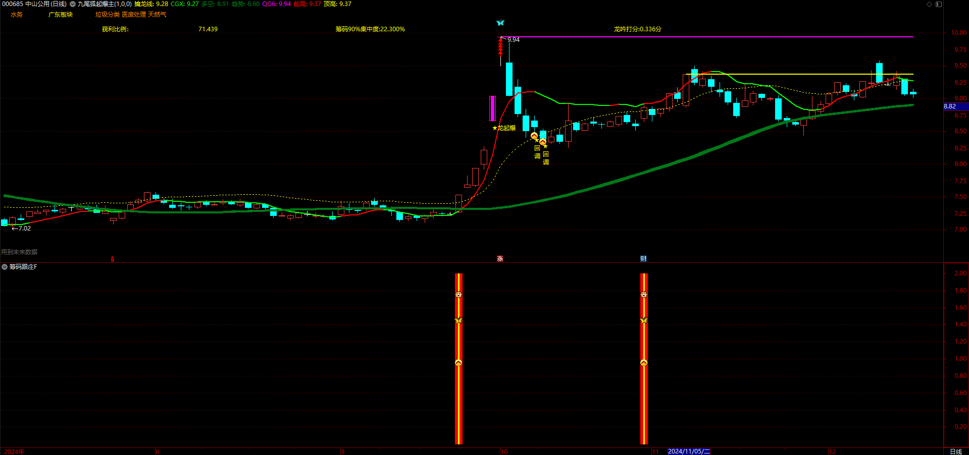Click the 天然气 concept tag
The width and height of the screenshot is (969, 455).
(157, 15)
